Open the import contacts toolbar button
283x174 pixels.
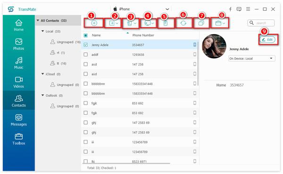point(114,23)
